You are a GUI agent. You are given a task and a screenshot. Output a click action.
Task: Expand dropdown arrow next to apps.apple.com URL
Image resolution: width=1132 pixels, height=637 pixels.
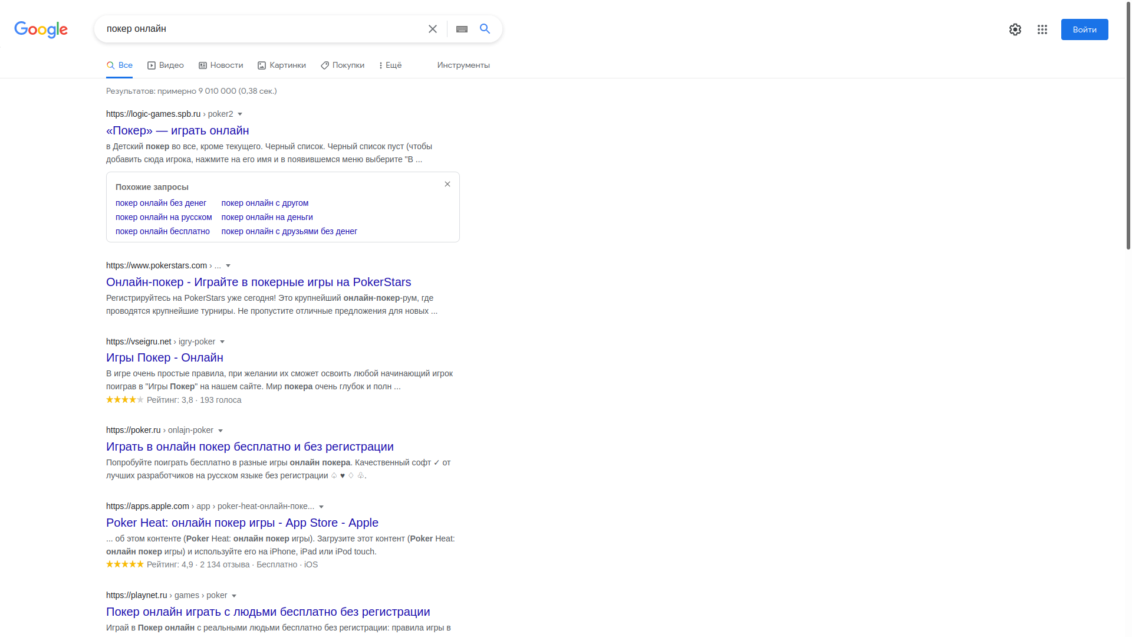(x=321, y=507)
